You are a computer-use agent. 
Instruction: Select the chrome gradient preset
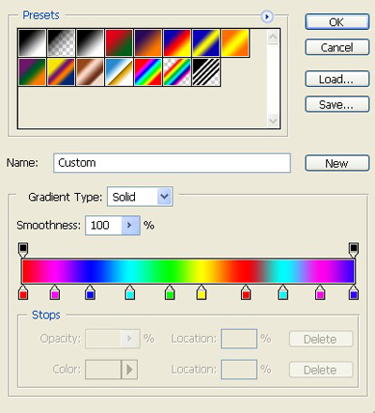[119, 72]
